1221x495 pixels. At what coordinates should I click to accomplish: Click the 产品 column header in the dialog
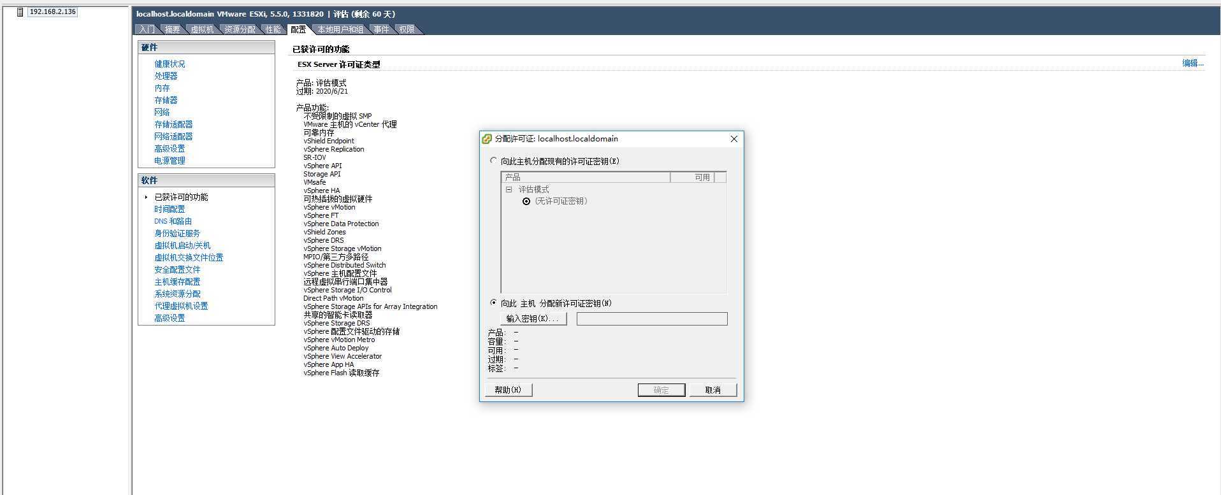(x=586, y=177)
